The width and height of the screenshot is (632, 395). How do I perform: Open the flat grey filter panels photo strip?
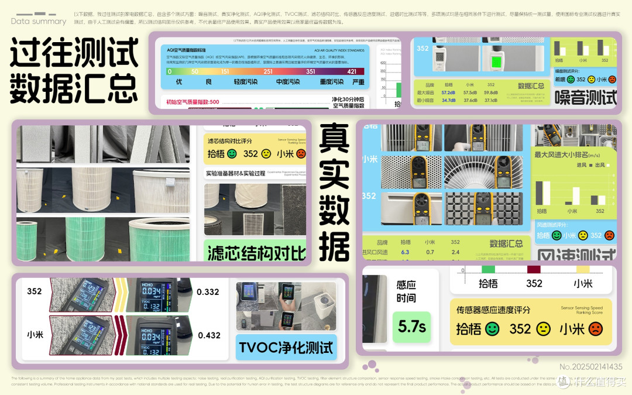click(x=103, y=144)
